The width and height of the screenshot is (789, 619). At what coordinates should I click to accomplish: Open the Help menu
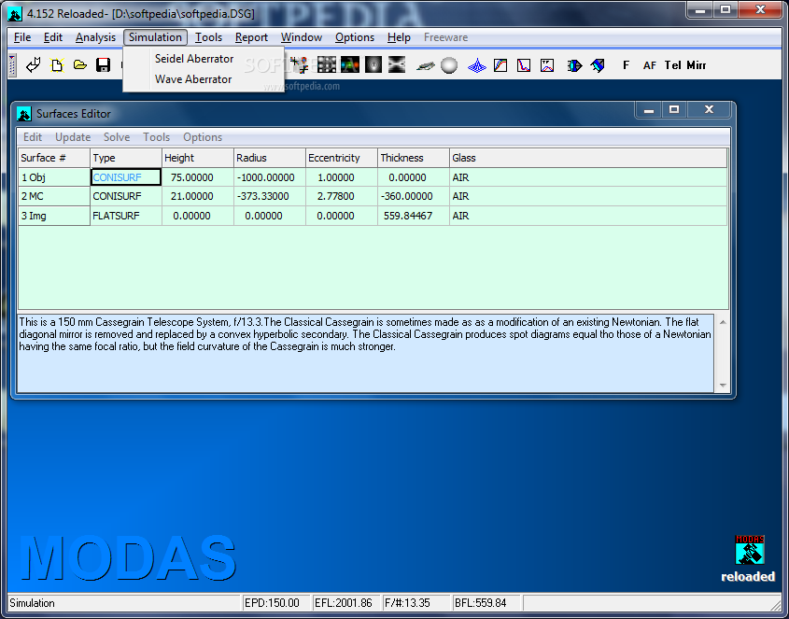coord(399,37)
